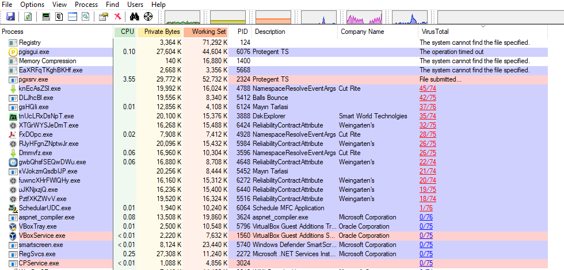Click the VBoxService.exe cube icon
Viewport: 564px width, 270px height.
(x=13, y=236)
